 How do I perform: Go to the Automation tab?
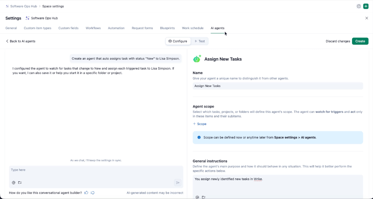[x=116, y=28]
